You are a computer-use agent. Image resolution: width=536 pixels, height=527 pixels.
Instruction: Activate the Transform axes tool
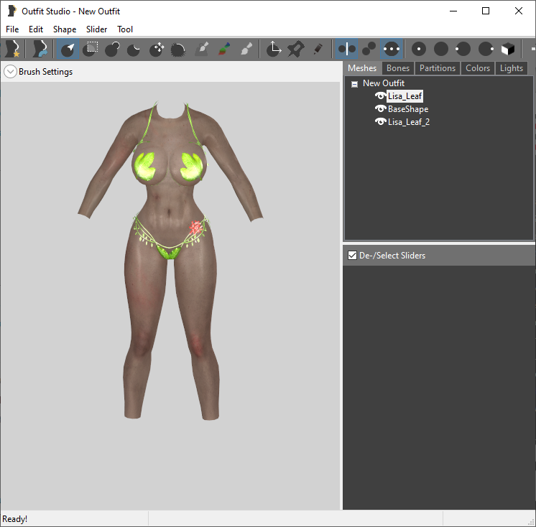[x=274, y=49]
